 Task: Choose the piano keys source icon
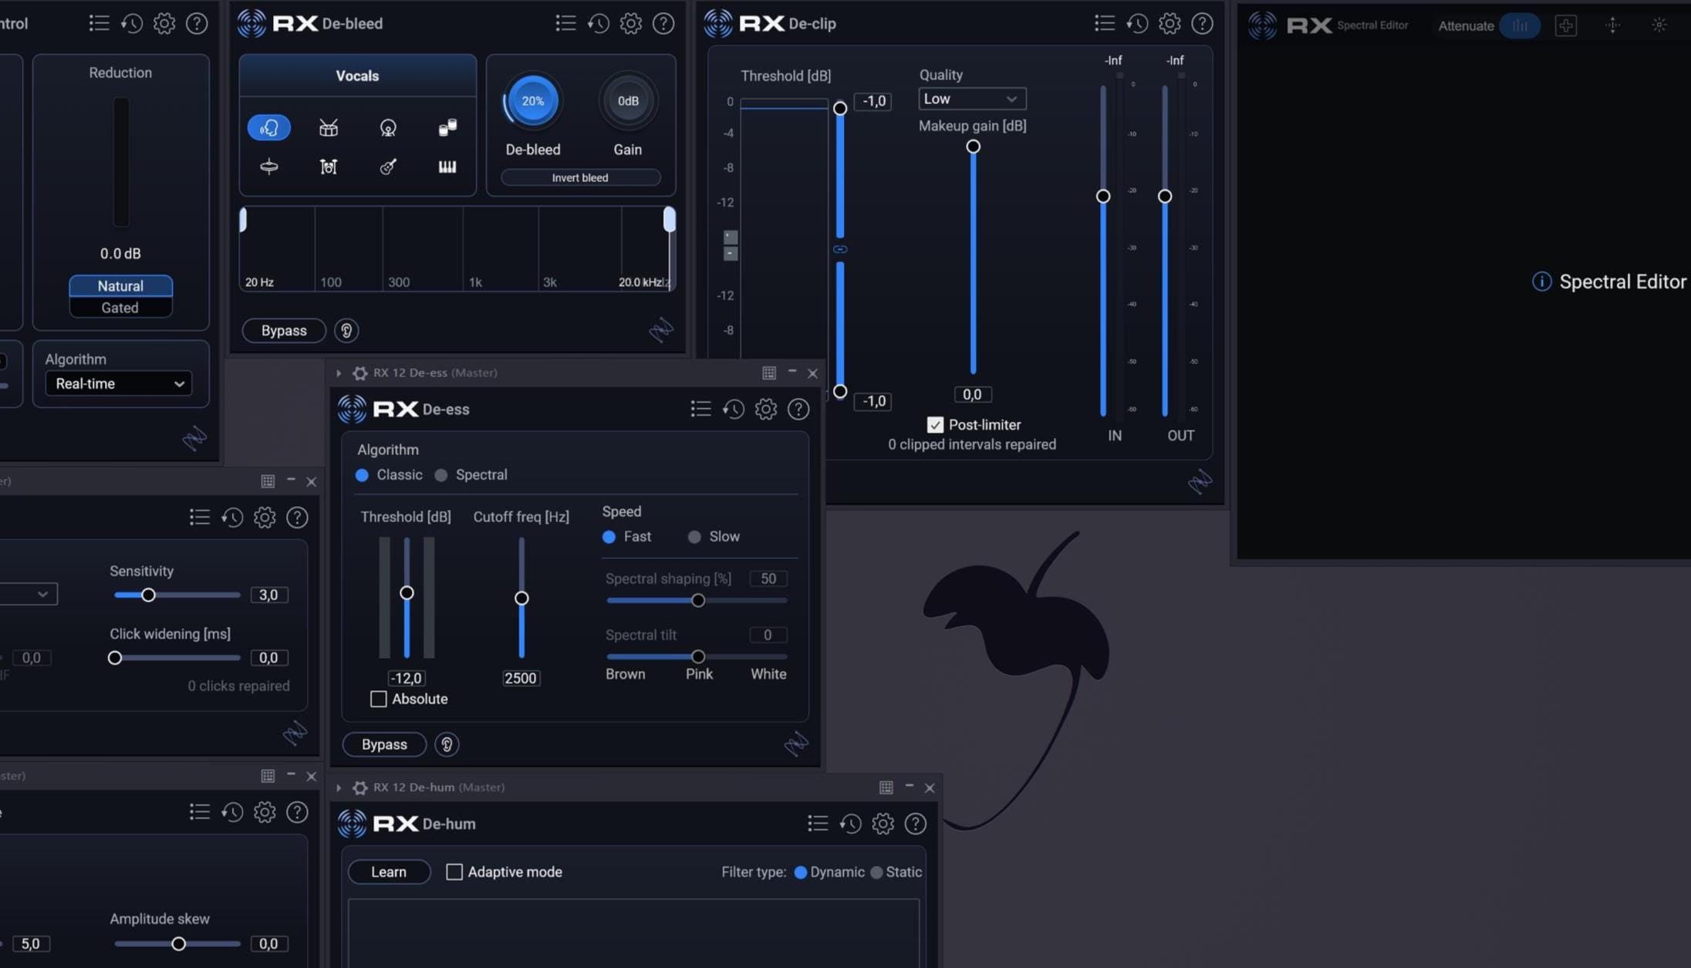[x=447, y=167]
